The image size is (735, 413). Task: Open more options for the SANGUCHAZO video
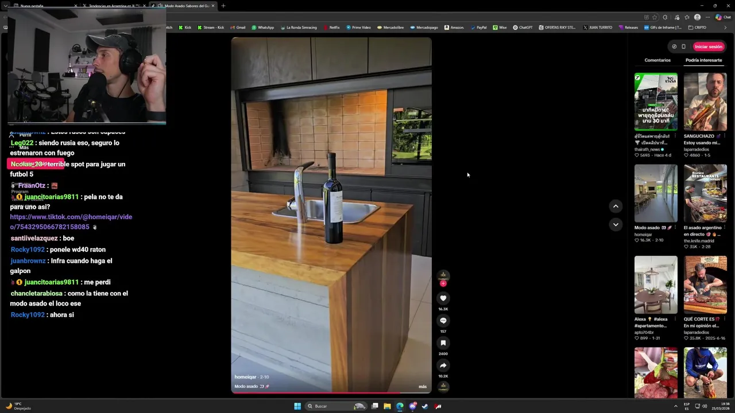coord(724,137)
